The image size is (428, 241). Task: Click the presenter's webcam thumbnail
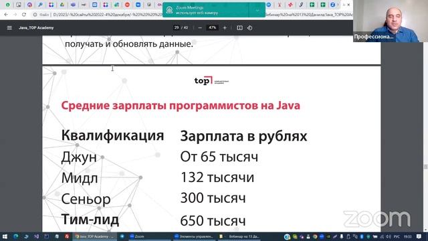(x=391, y=21)
